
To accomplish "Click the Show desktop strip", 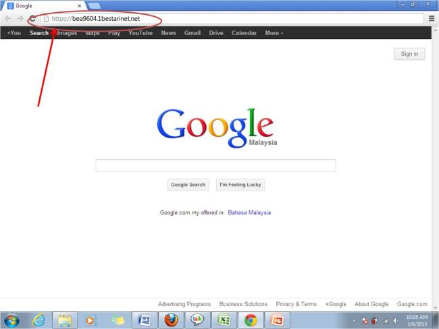I will click(436, 320).
